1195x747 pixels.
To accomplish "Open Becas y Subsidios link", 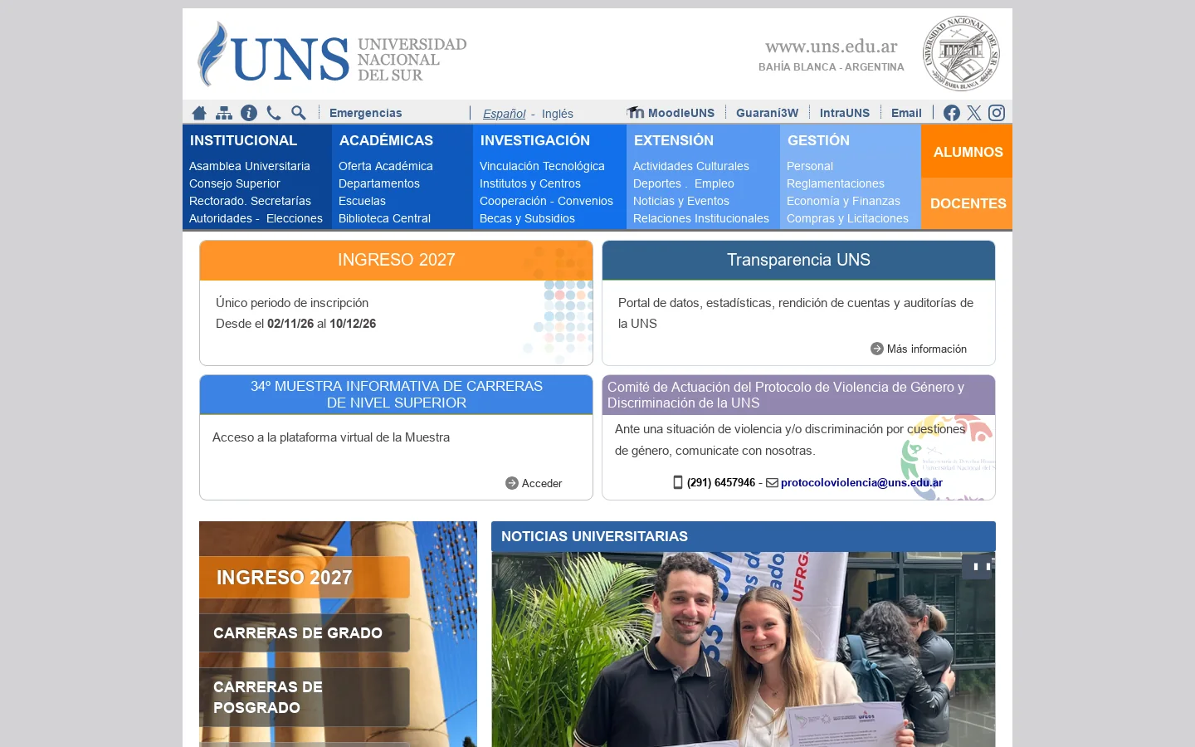I will [527, 218].
